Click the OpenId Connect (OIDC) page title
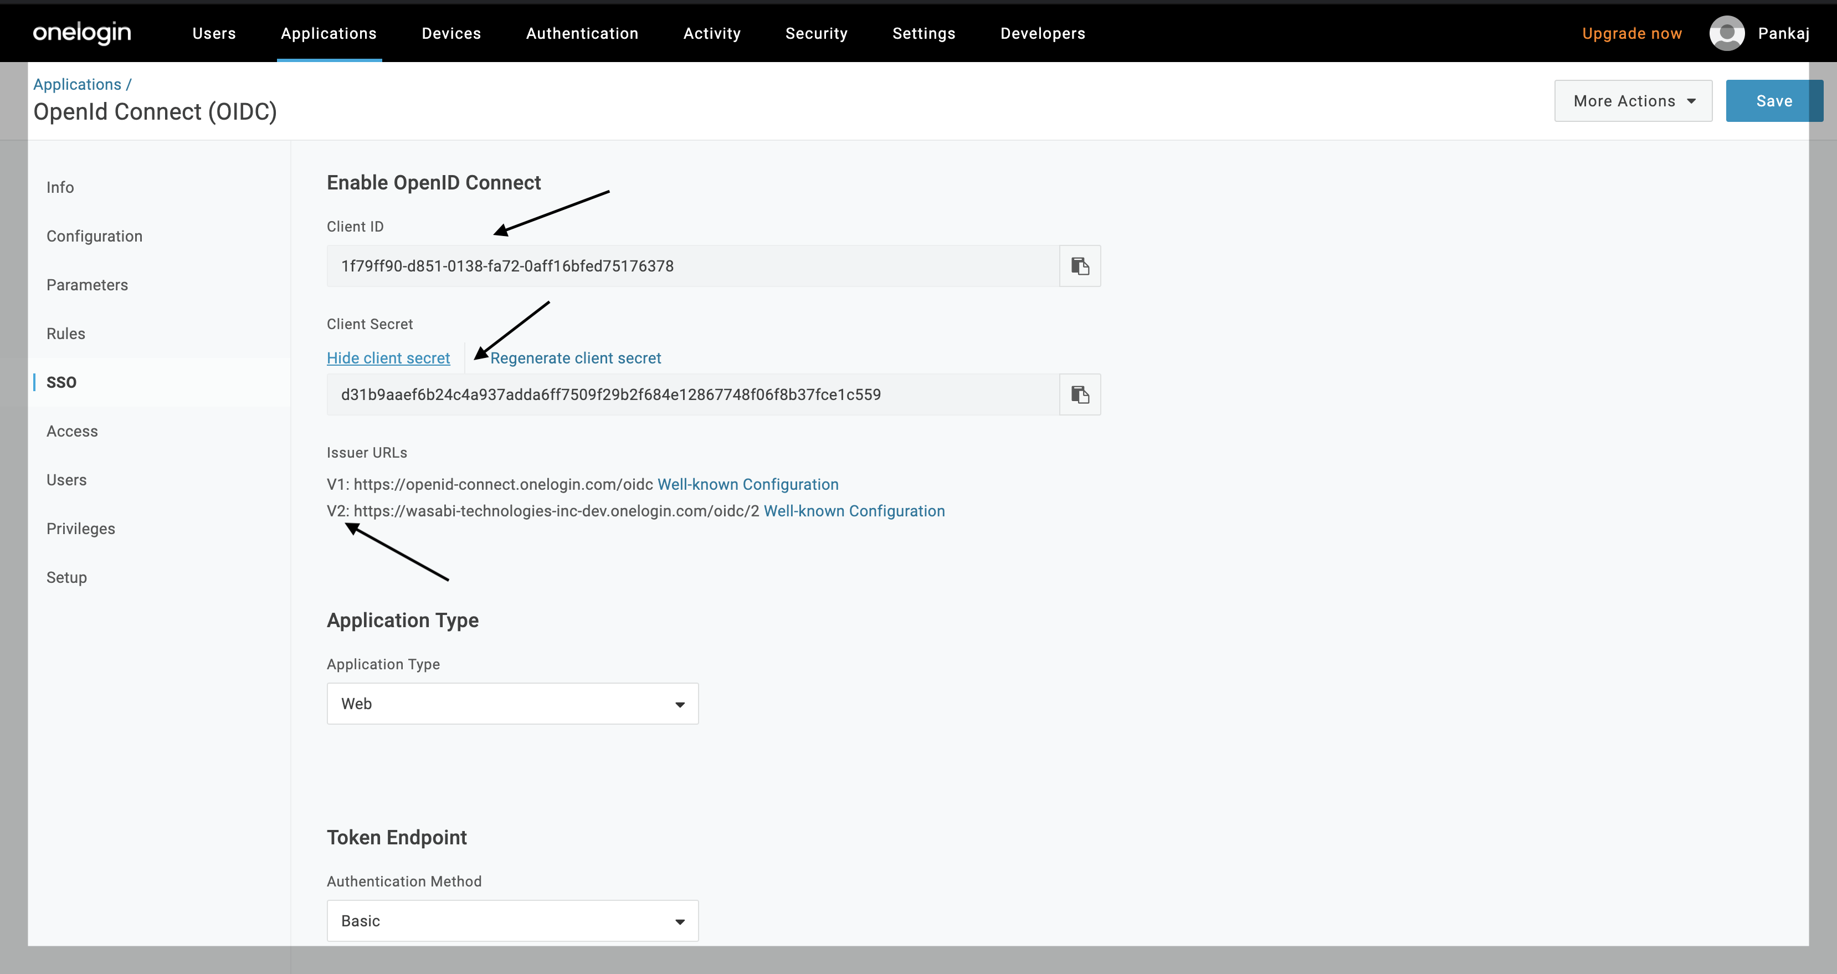This screenshot has height=974, width=1837. coord(155,112)
